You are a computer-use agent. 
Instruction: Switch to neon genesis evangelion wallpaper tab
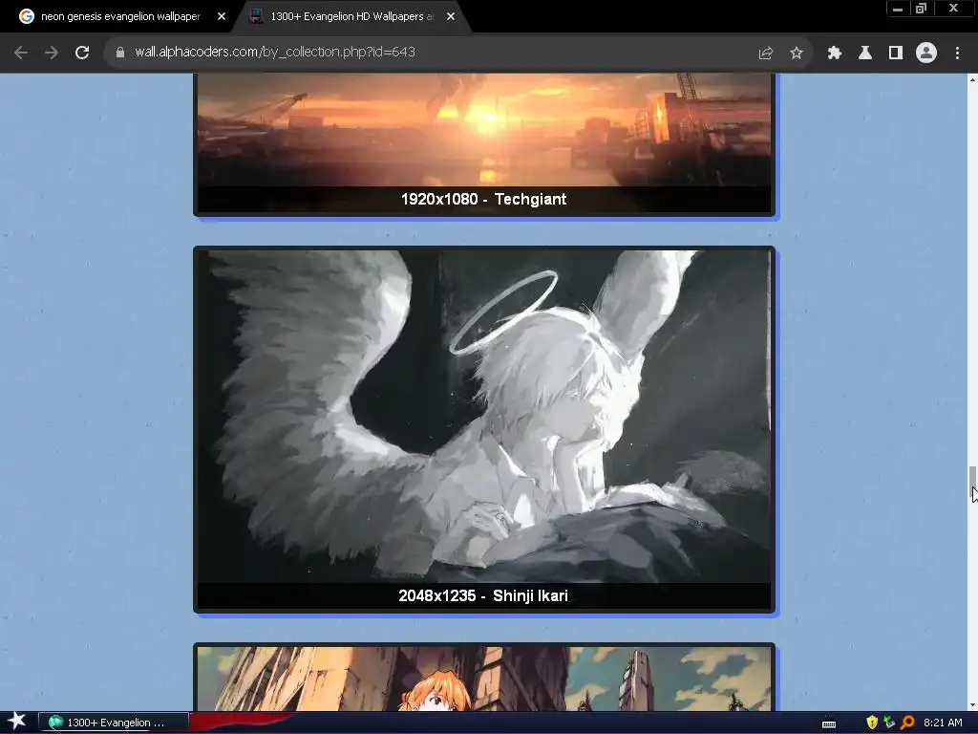[x=120, y=16]
